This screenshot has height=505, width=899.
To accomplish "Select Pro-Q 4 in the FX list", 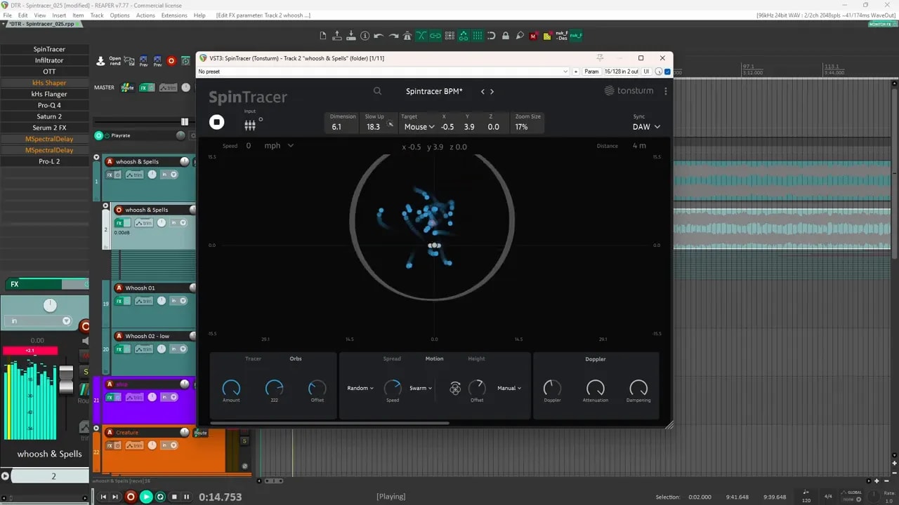I will coord(49,105).
